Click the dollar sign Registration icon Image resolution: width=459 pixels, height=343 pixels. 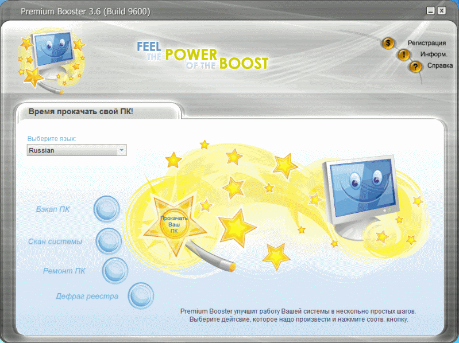coord(388,44)
